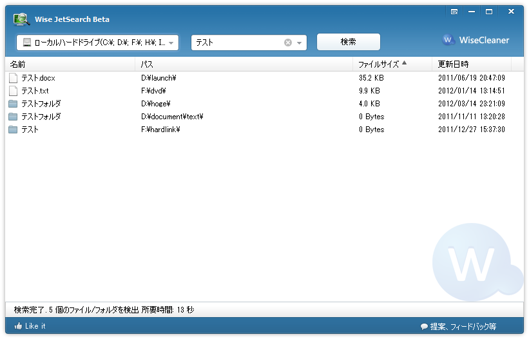Sort by the ファイルサイズ column header
The width and height of the screenshot is (529, 339).
click(x=392, y=64)
